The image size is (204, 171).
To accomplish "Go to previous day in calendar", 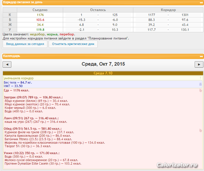I will coord(7,64).
